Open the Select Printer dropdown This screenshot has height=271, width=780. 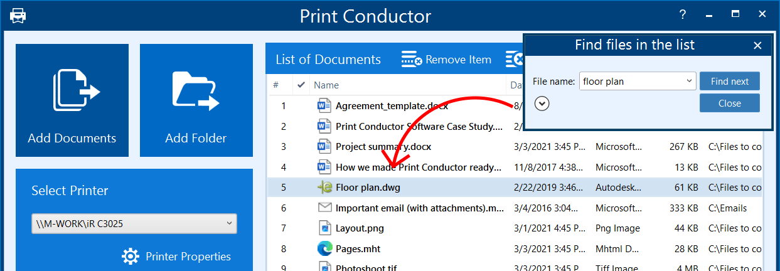[134, 223]
